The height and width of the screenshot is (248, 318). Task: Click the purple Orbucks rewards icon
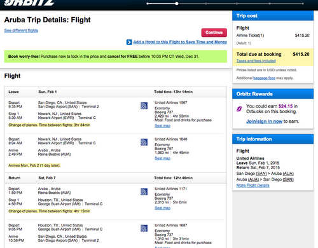[x=239, y=109]
